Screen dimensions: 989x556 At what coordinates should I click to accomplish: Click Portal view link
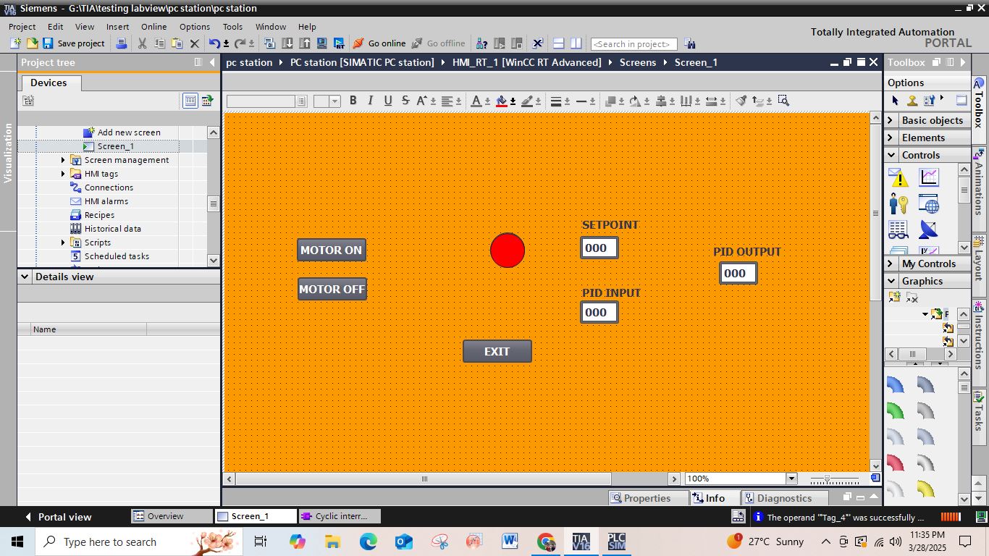click(x=64, y=517)
